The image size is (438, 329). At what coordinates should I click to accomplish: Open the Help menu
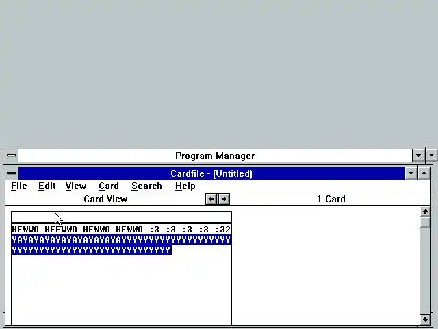[x=185, y=186]
